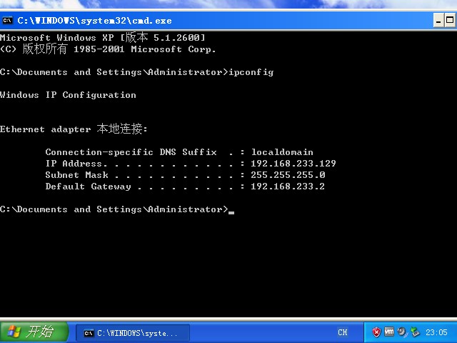Click the ipconfig command text
Viewport: 457px width, 343px height.
tap(251, 72)
